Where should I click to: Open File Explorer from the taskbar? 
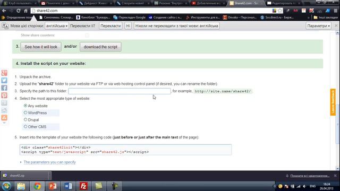[21, 186]
